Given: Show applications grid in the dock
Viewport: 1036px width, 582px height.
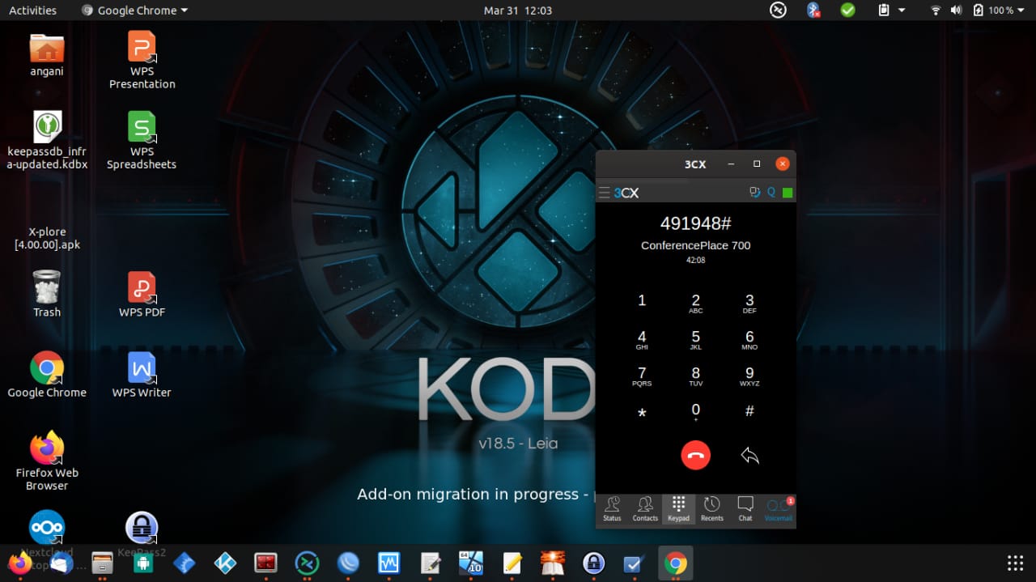Looking at the screenshot, I should click(1015, 563).
